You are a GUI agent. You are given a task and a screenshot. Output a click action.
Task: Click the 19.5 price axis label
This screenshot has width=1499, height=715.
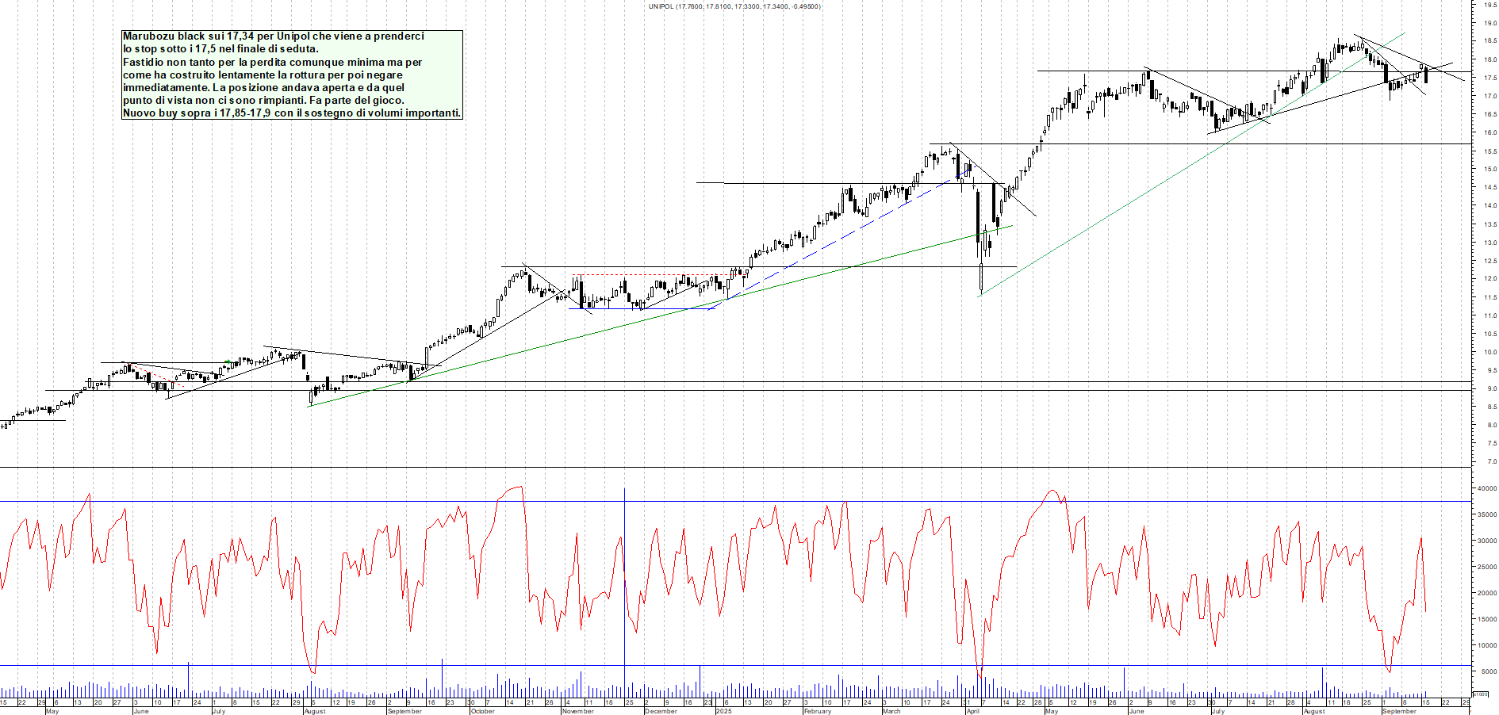tap(1489, 4)
